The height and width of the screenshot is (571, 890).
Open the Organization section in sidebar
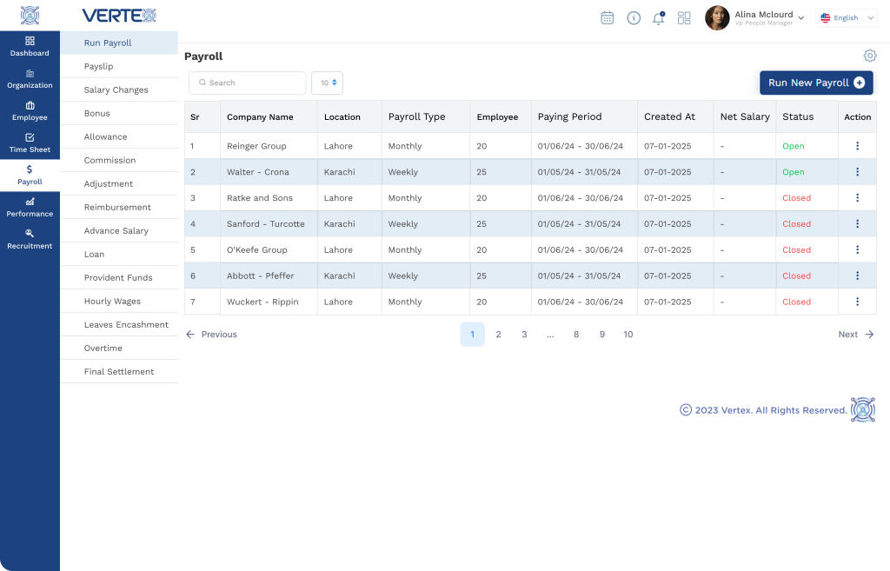click(30, 79)
